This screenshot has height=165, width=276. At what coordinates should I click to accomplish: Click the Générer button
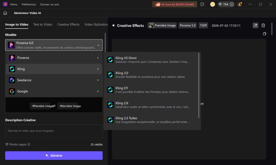point(54,156)
